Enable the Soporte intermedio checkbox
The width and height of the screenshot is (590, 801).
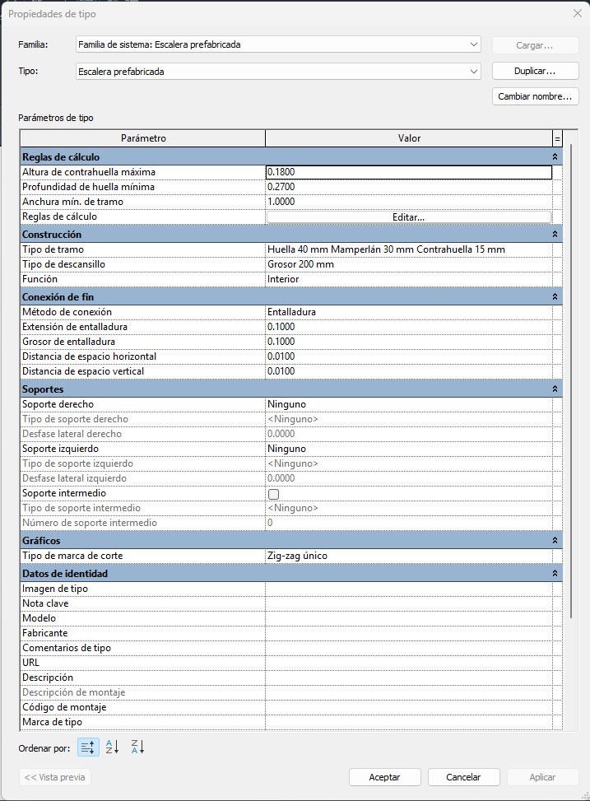(x=273, y=494)
